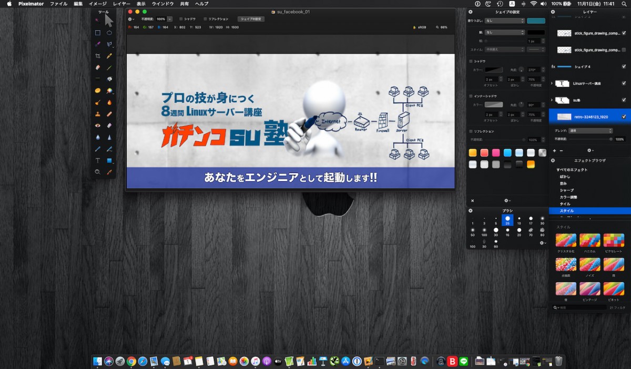The image size is (631, 369).
Task: Select the Zoom magnifier tool
Action: tap(97, 172)
